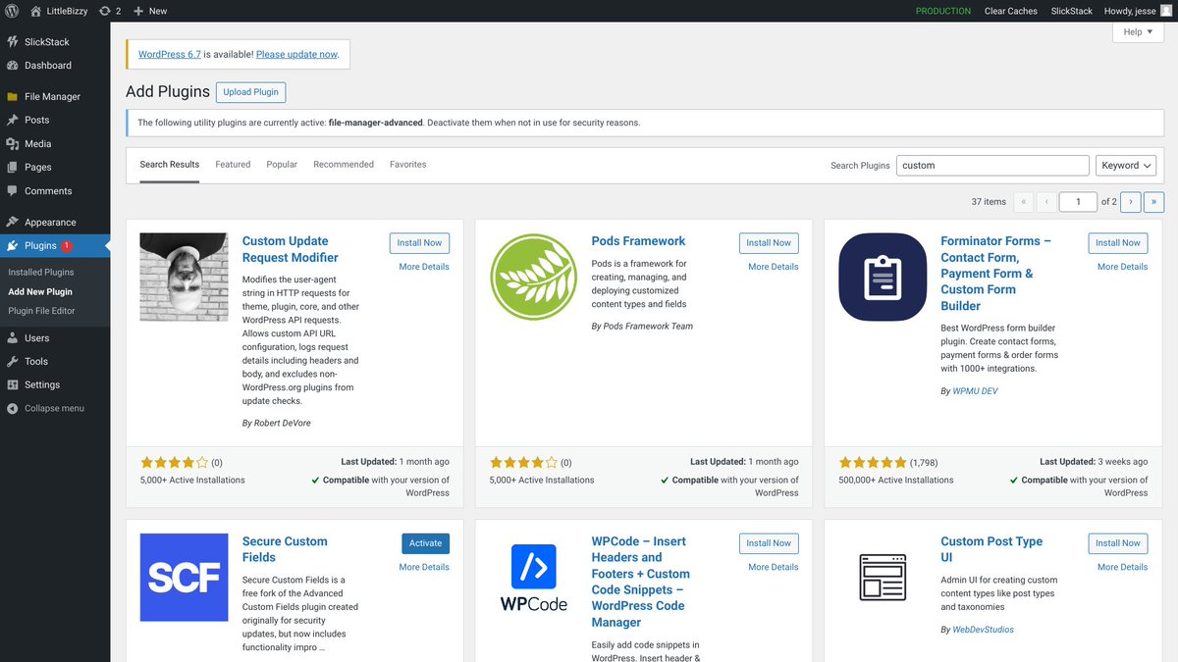Viewport: 1178px width, 662px height.
Task: Open the Pods Framework title link
Action: [638, 241]
